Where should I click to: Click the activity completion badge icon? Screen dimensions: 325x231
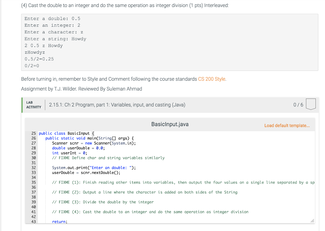(x=311, y=104)
